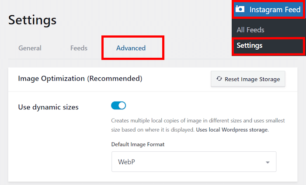Click the Image Optimization (Recommended) heading
The image size is (306, 185).
[x=80, y=79]
